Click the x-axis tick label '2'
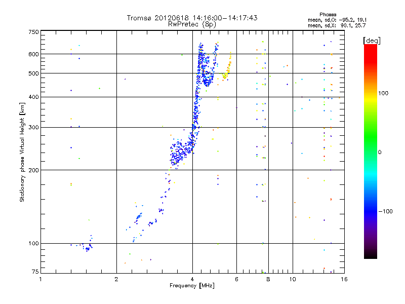This screenshot has height=304, width=405. pyautogui.click(x=116, y=279)
